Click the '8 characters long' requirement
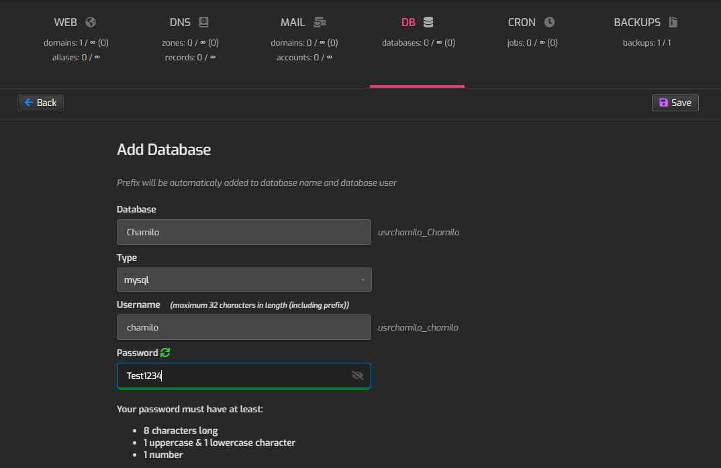 click(x=180, y=430)
